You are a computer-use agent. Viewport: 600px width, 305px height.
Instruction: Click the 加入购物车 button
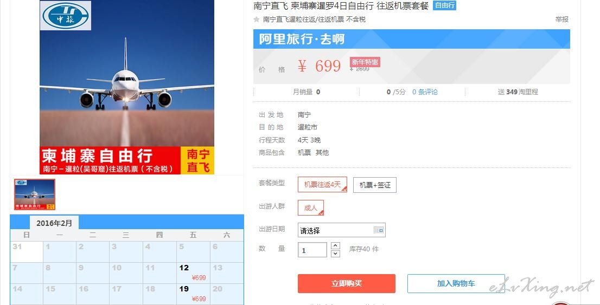[x=456, y=283]
